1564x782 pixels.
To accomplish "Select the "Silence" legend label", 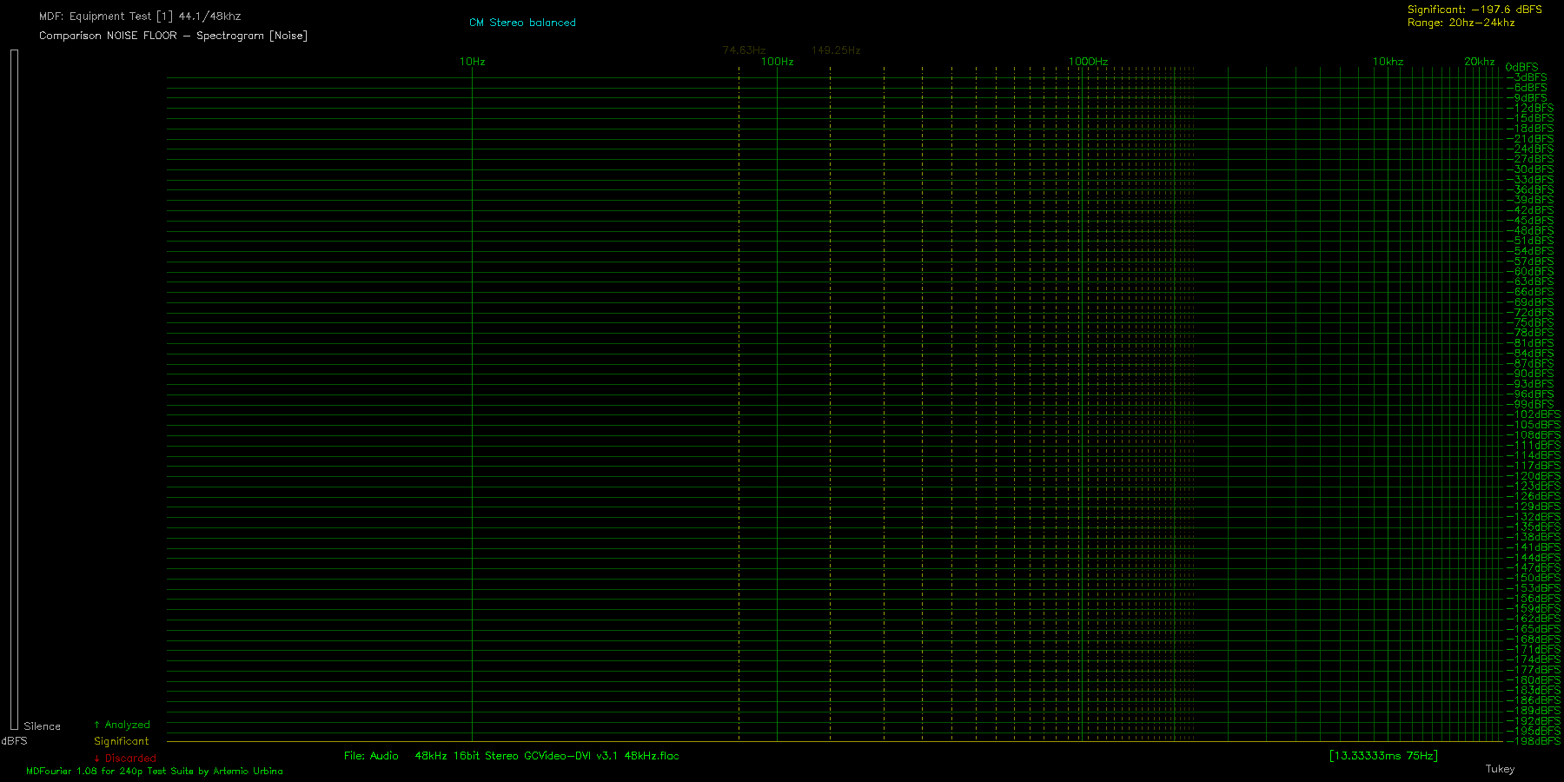I will [x=43, y=726].
